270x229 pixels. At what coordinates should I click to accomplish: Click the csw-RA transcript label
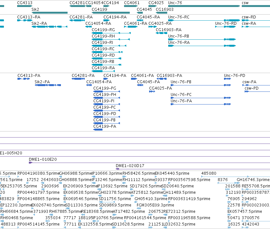249,23
